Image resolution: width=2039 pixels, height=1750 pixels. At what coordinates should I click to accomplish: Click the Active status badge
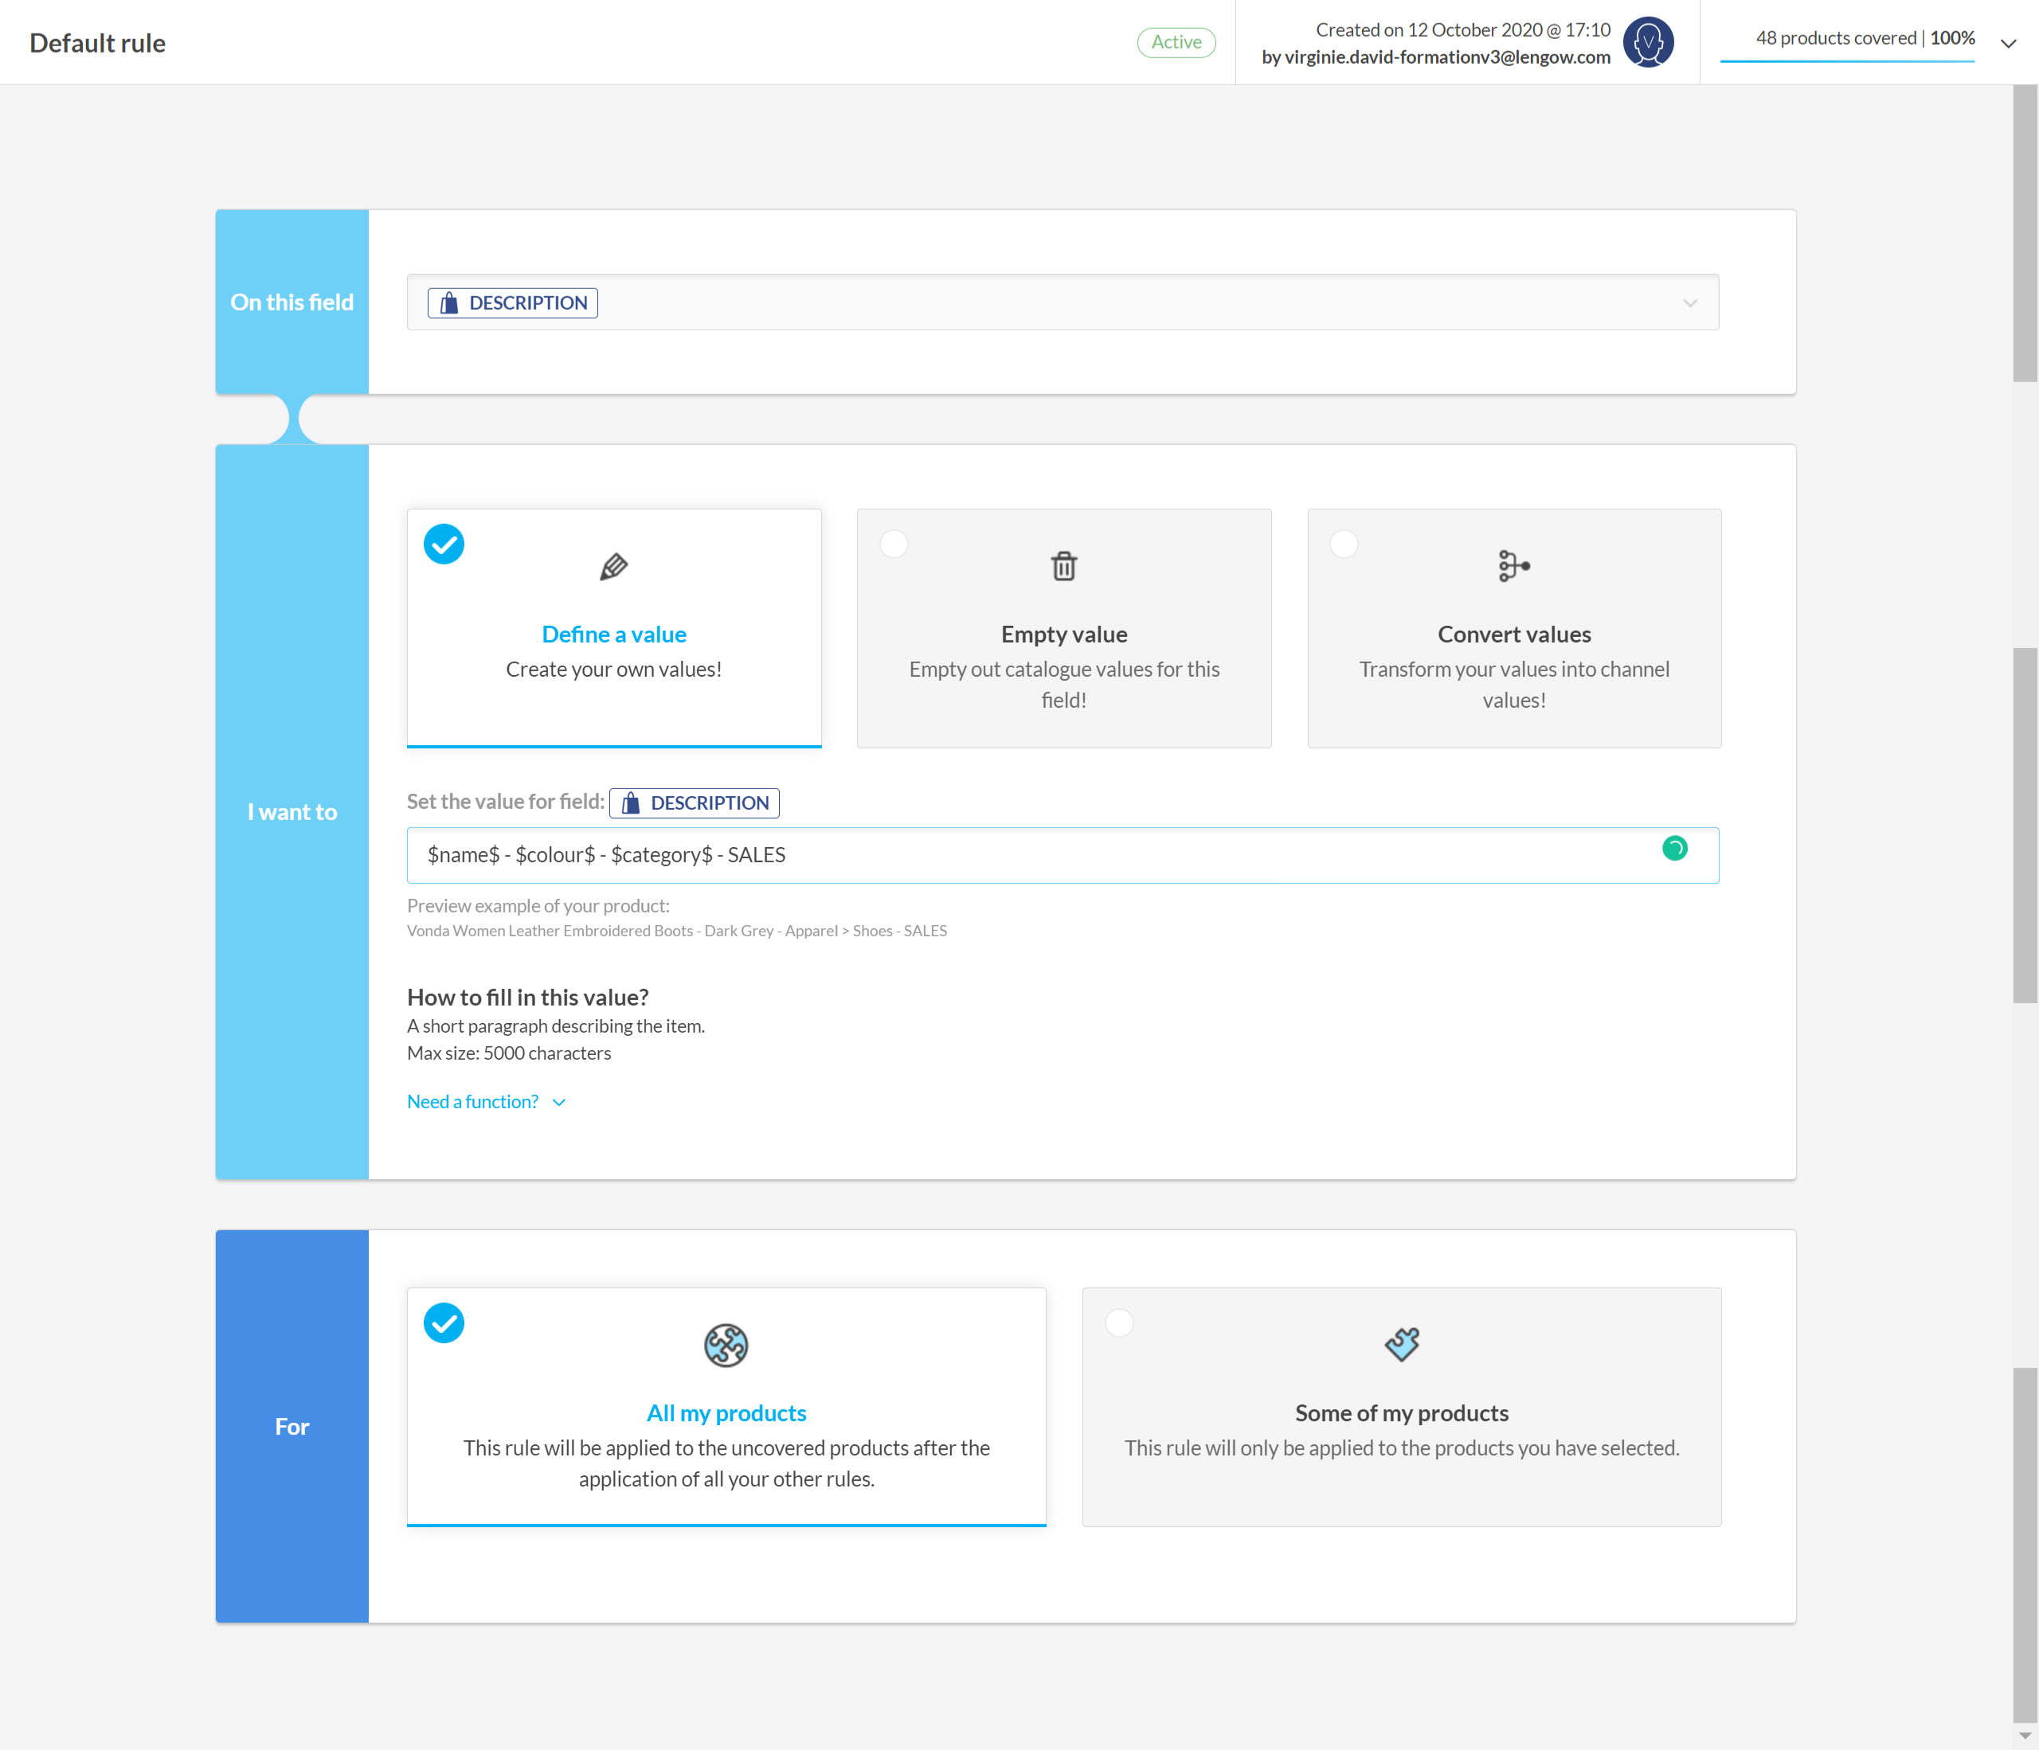pyautogui.click(x=1176, y=42)
